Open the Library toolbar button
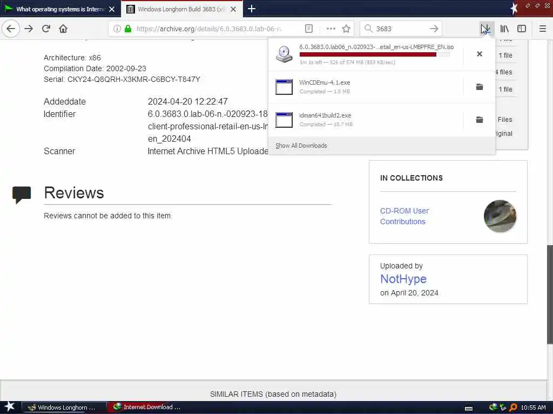 (x=504, y=29)
